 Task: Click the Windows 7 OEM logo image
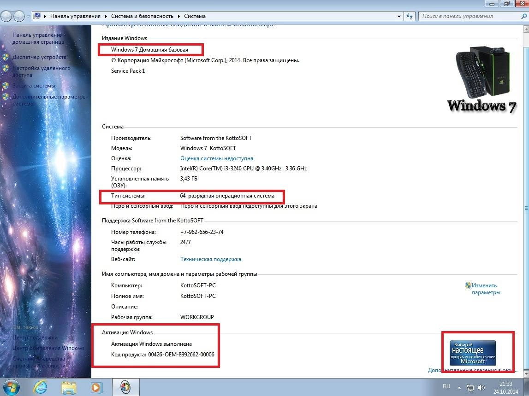482,80
